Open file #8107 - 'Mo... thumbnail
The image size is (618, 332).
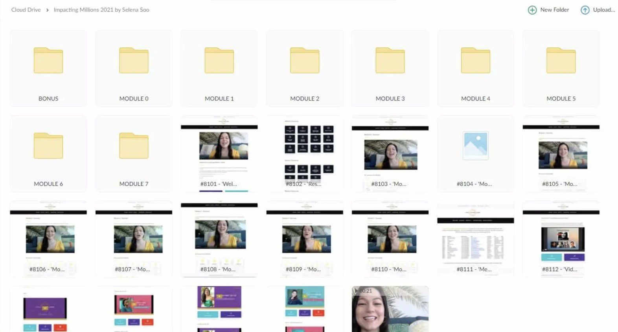pos(134,239)
